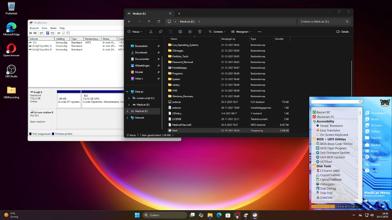Open Documents in MediCat Menu
Image resolution: width=392 pixels, height=220 pixels.
pyautogui.click(x=376, y=113)
